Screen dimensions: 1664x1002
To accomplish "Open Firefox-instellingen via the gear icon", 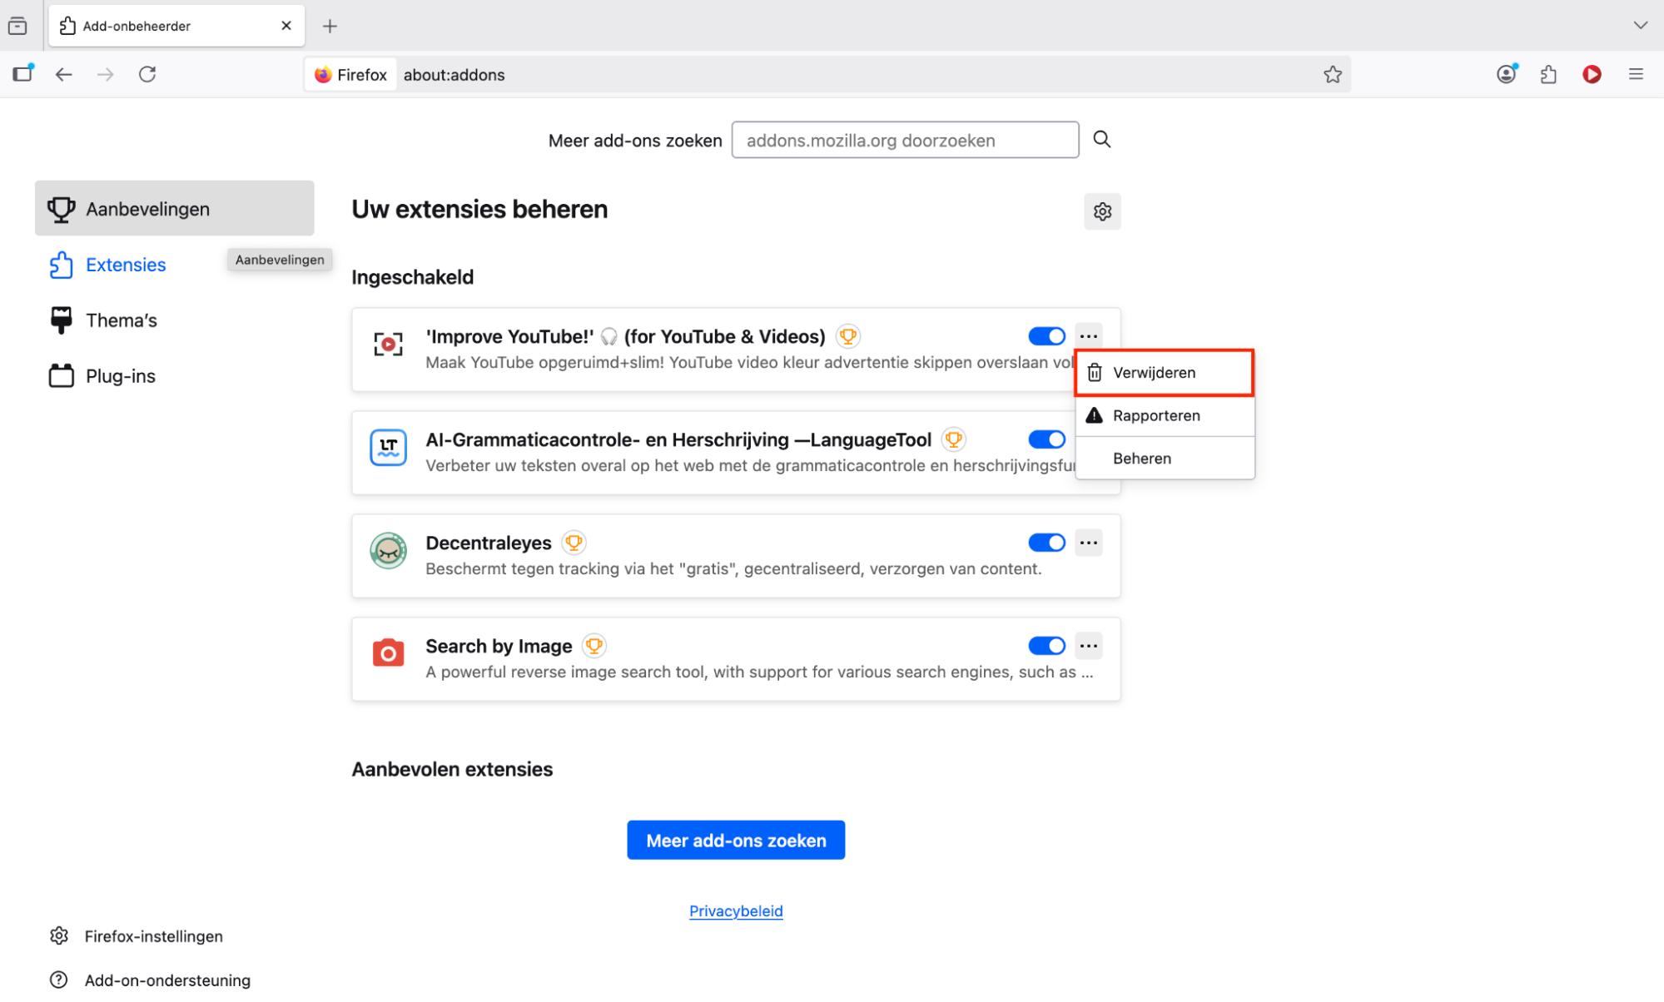I will [59, 935].
